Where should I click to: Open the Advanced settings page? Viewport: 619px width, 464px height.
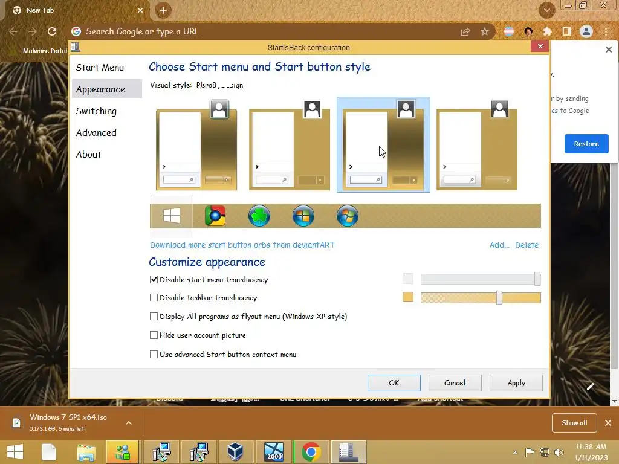pyautogui.click(x=96, y=132)
